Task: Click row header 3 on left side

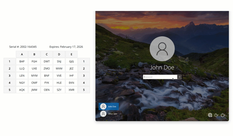Action: point(10,76)
